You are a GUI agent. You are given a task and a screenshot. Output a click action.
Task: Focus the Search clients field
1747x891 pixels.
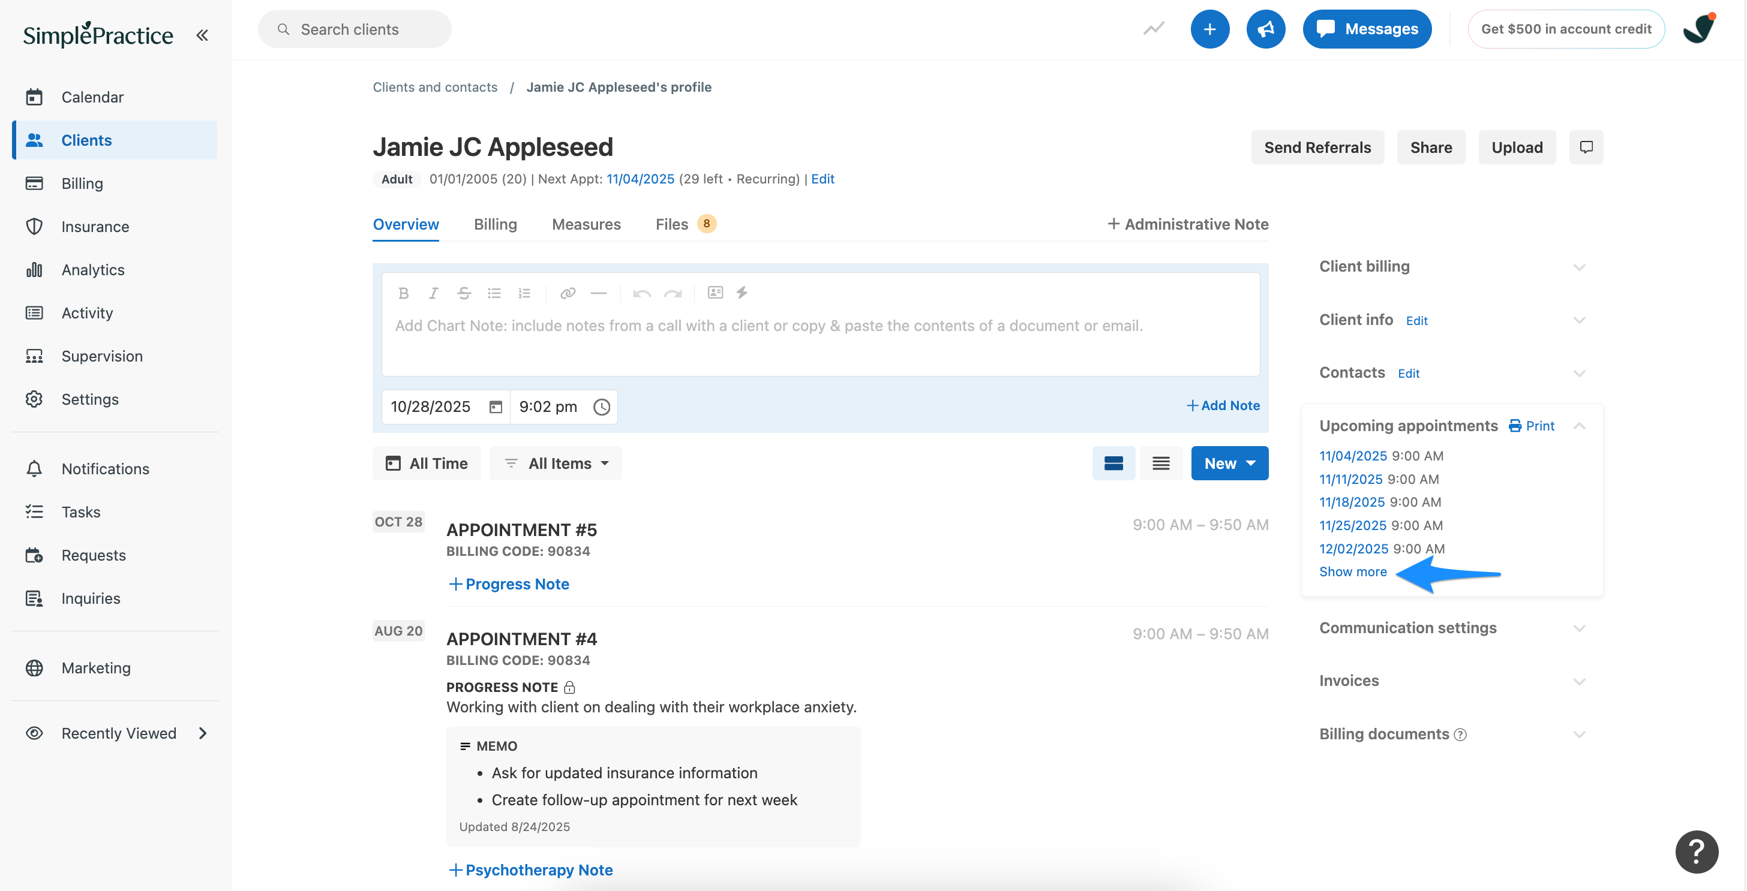tap(354, 29)
